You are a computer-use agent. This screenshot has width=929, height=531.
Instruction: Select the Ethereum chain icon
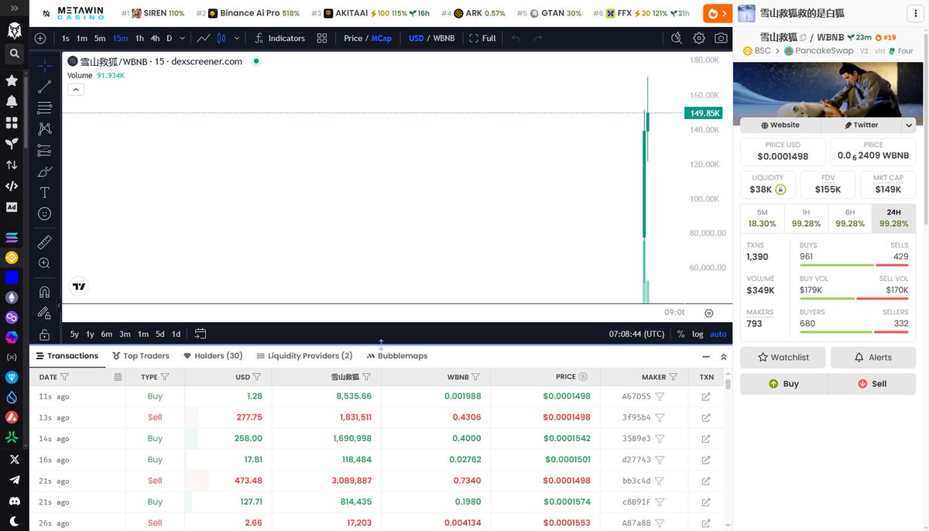(12, 297)
